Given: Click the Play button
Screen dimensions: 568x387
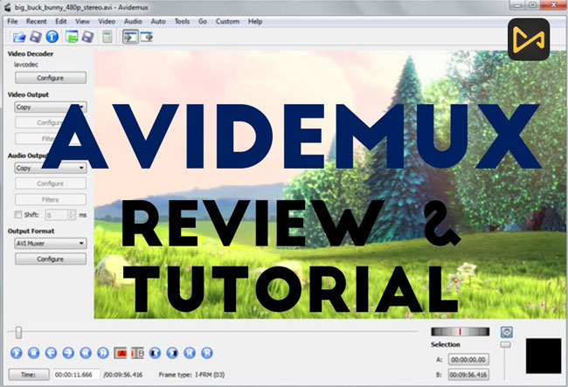Looking at the screenshot, I should pyautogui.click(x=17, y=353).
